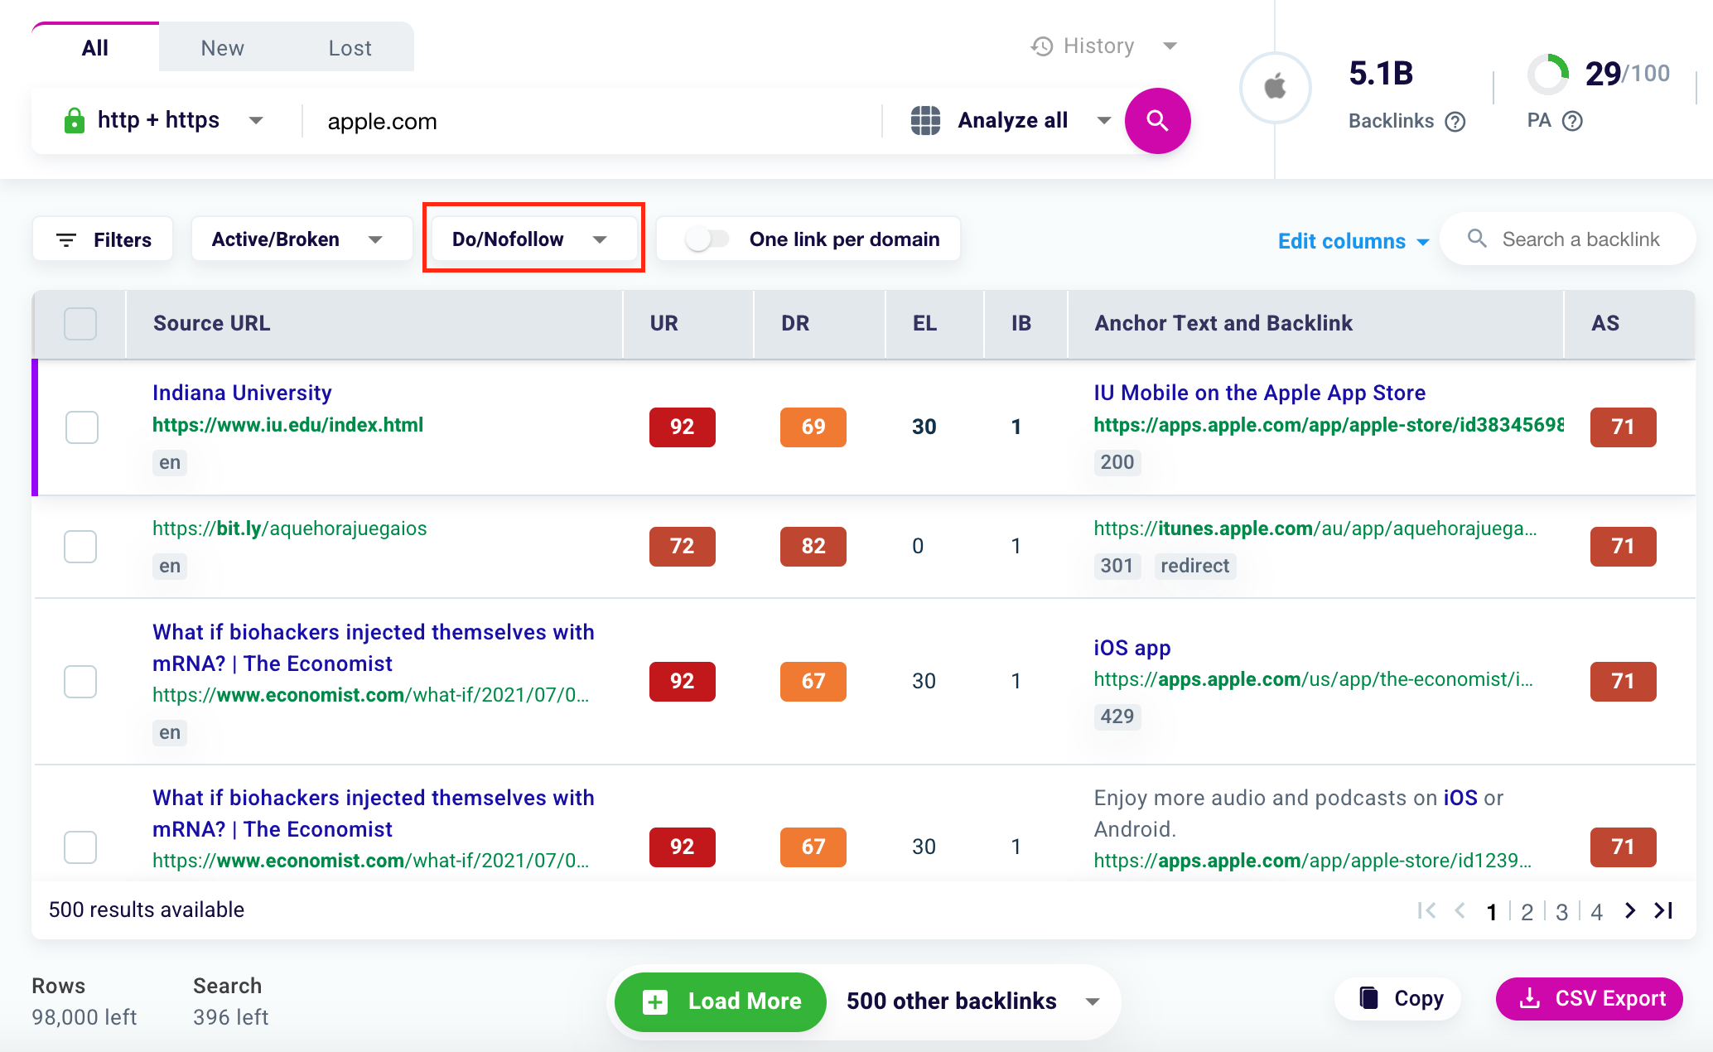Click the magenta search magnifier button

click(x=1157, y=121)
